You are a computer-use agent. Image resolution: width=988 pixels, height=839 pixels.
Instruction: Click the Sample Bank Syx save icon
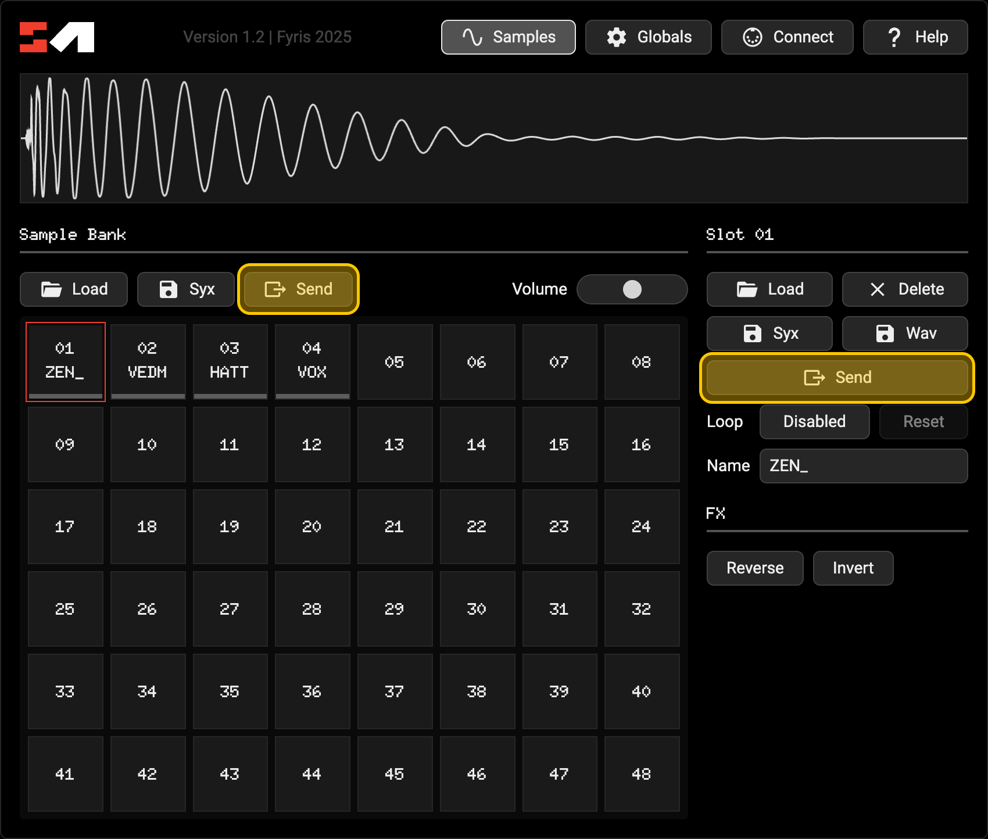pos(169,289)
